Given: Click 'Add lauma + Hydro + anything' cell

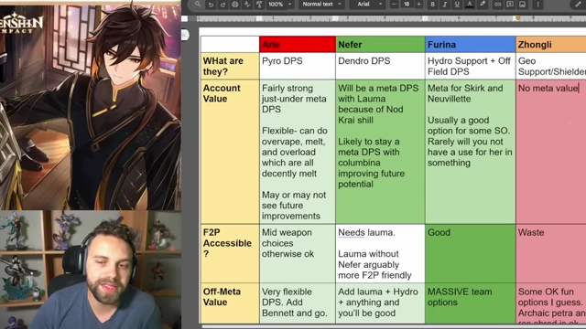Looking at the screenshot, I should [380, 302].
